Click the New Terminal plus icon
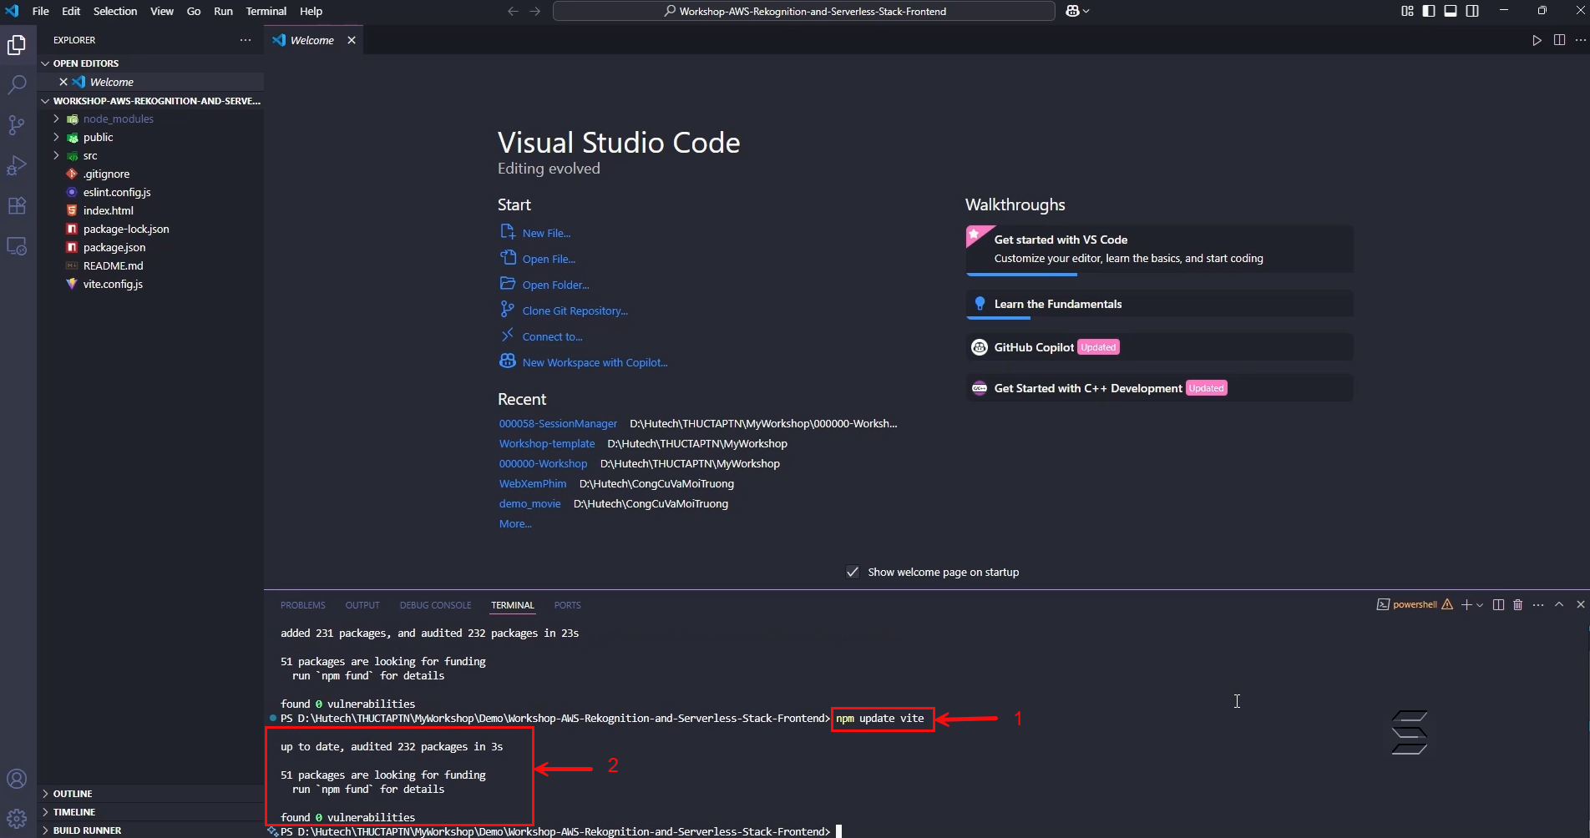The width and height of the screenshot is (1590, 838). pos(1466,604)
